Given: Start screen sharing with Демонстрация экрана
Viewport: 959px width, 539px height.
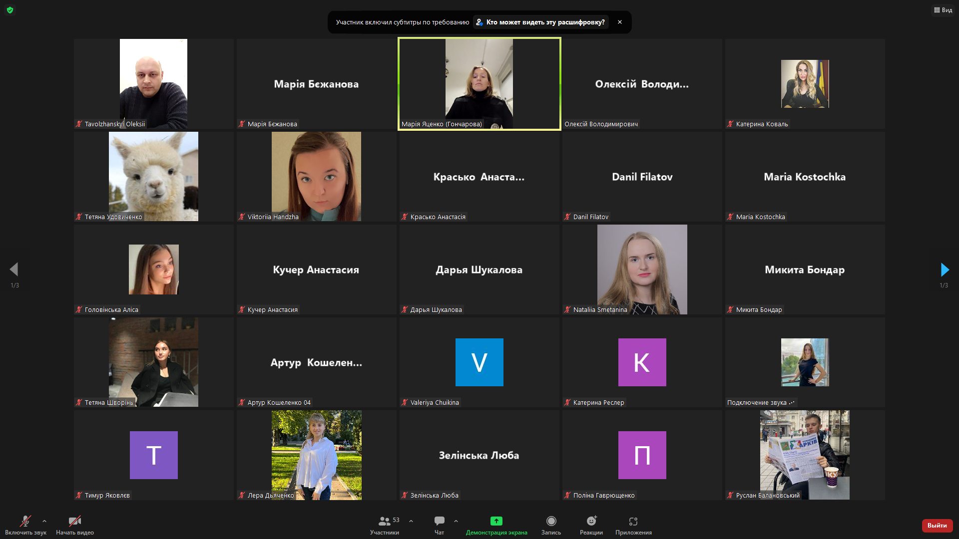Looking at the screenshot, I should point(496,525).
